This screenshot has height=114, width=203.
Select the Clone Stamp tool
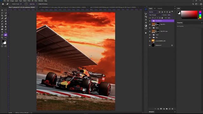click(x=6, y=21)
